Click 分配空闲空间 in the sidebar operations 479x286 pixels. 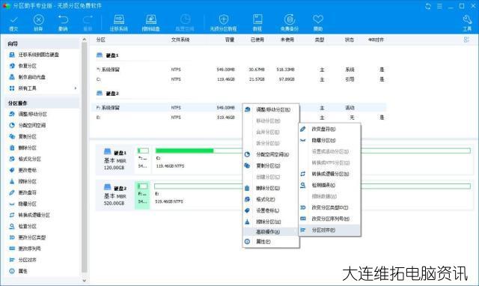point(32,125)
